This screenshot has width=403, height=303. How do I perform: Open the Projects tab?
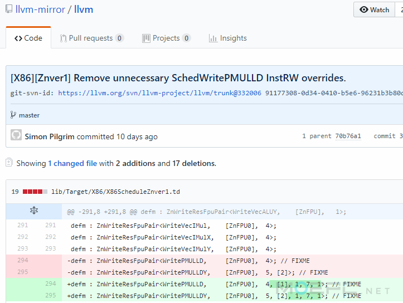[166, 38]
